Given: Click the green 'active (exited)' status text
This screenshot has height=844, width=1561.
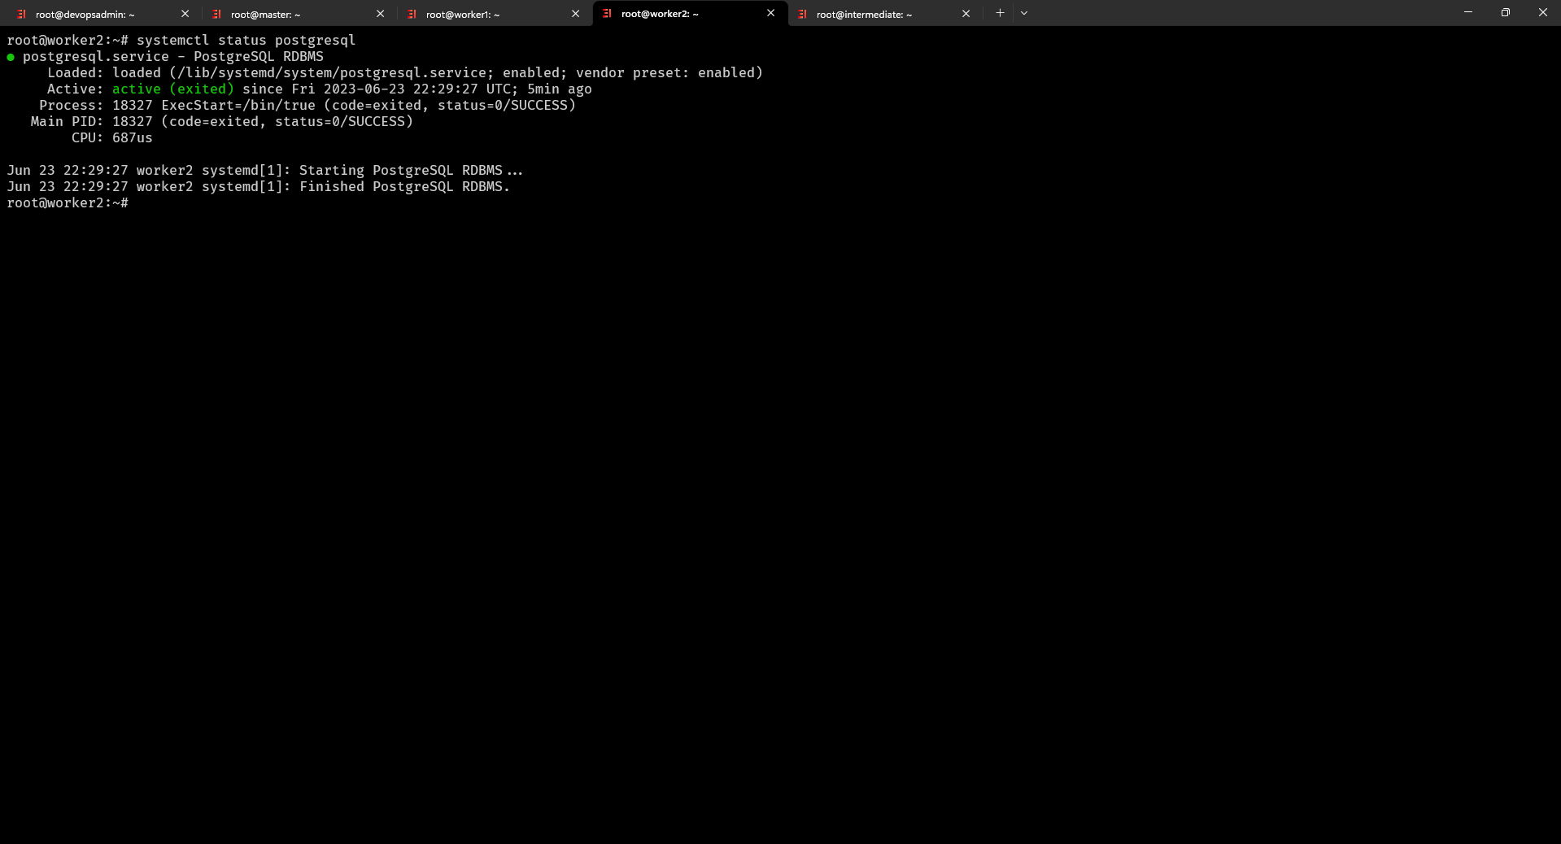Looking at the screenshot, I should coord(172,89).
